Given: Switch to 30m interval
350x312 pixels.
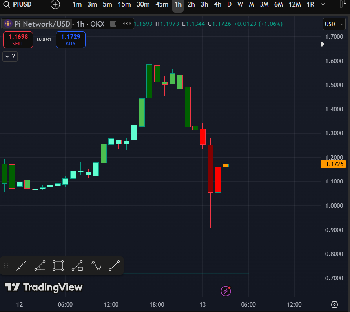Looking at the screenshot, I should coord(143,4).
